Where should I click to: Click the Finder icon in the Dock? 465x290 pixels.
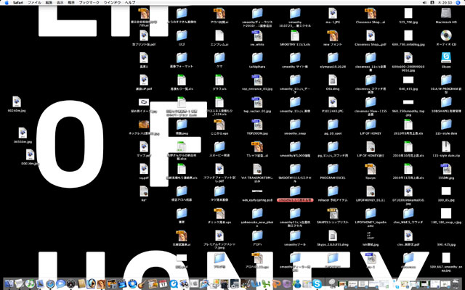(x=9, y=283)
